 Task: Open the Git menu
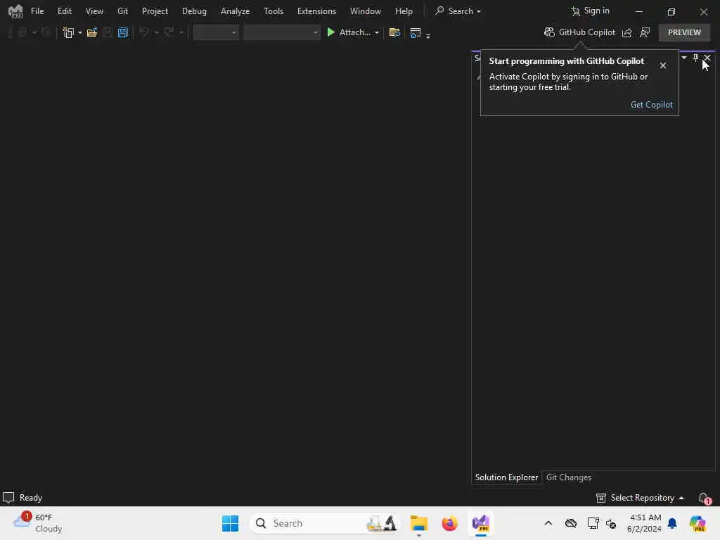122,11
